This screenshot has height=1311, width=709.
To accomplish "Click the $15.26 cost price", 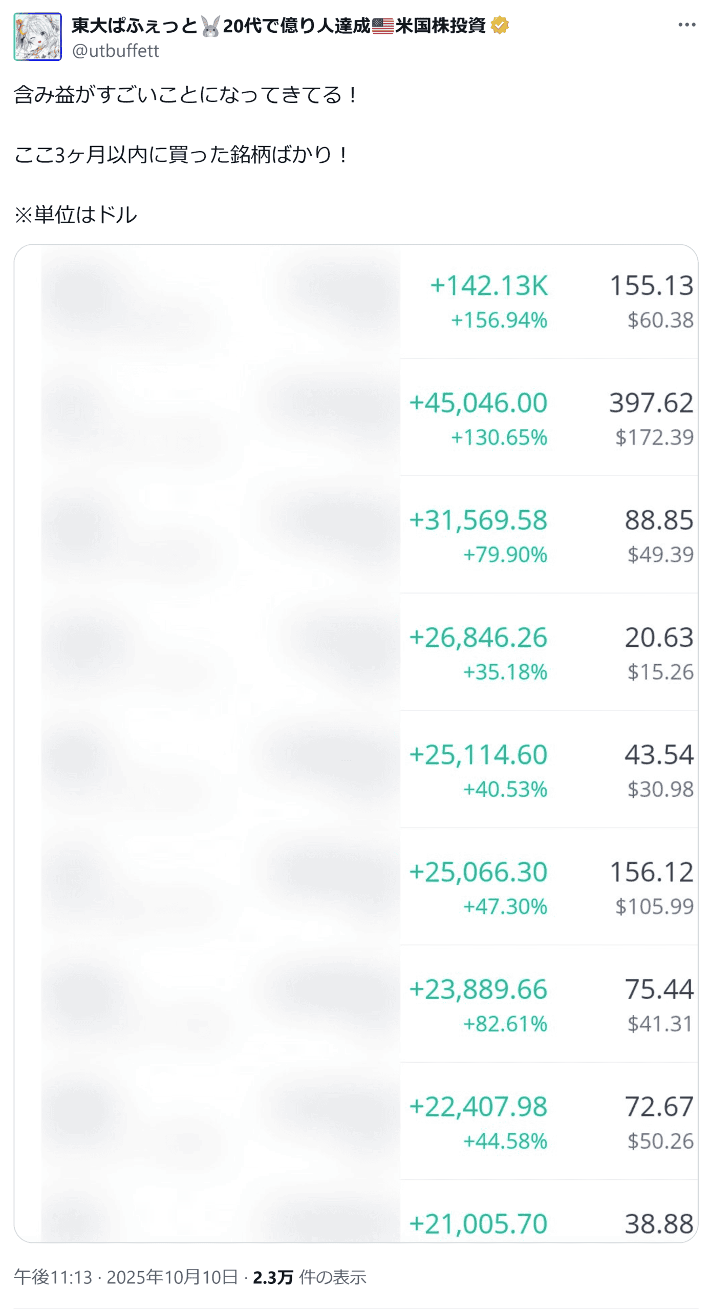I will 660,671.
